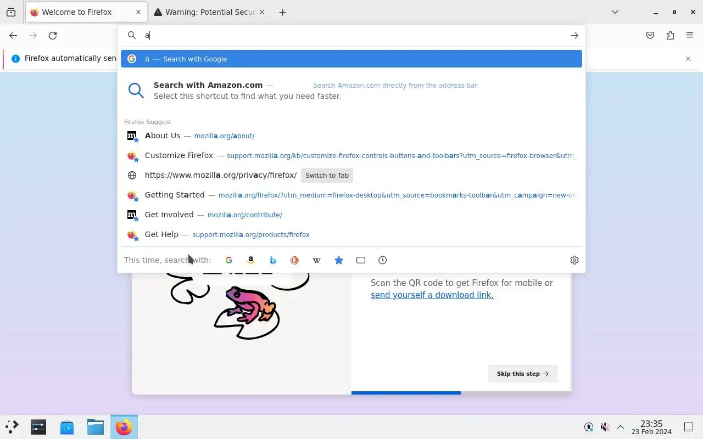Select Search with Amazon.com shortcut tip

[x=351, y=91]
